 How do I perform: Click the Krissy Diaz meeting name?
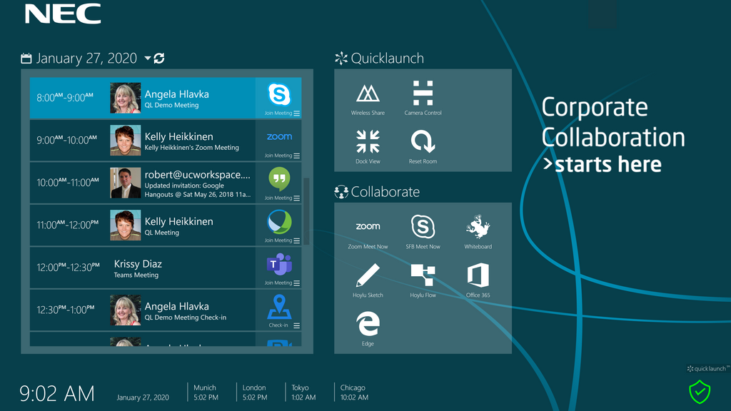(x=138, y=264)
